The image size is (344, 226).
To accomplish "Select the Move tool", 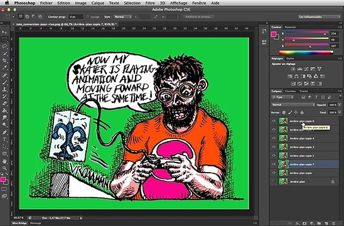I will [4, 32].
